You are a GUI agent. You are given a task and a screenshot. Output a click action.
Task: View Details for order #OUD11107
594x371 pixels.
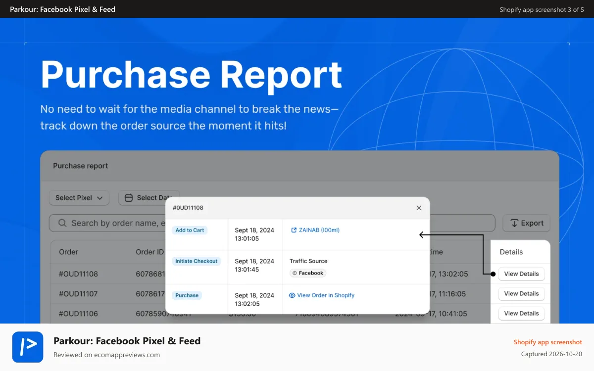[x=521, y=294]
